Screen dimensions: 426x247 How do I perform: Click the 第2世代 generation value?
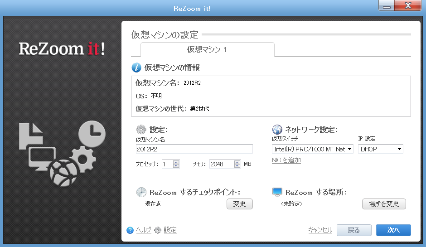(199, 109)
